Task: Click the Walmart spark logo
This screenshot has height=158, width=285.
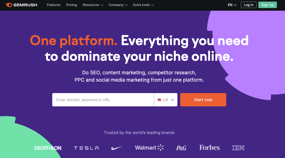Action: point(161,147)
